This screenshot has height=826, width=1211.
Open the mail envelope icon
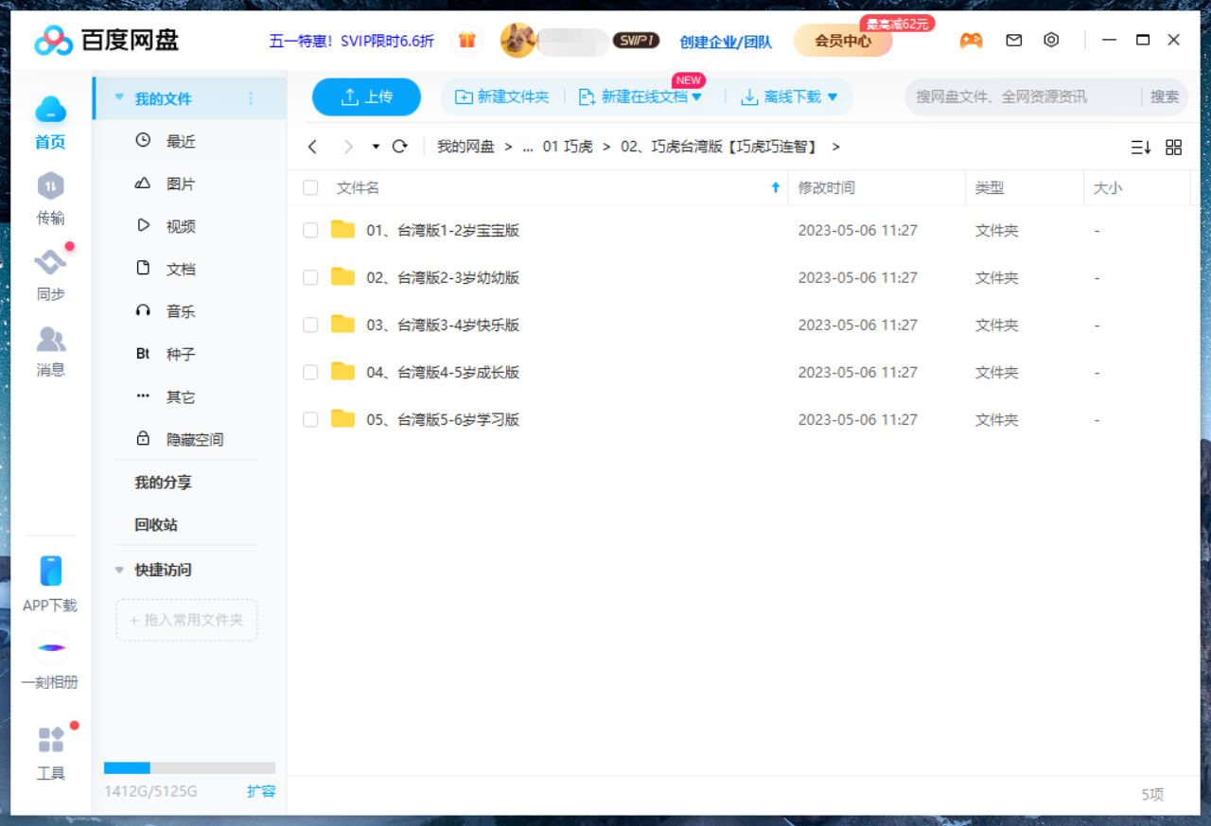pyautogui.click(x=1014, y=41)
